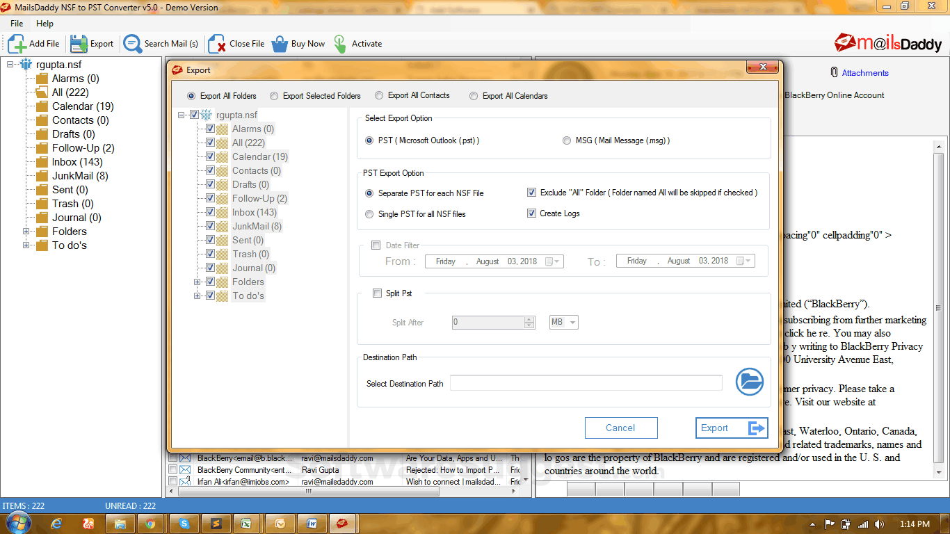Click the volume icon in system tray
The width and height of the screenshot is (950, 534).
click(x=879, y=524)
